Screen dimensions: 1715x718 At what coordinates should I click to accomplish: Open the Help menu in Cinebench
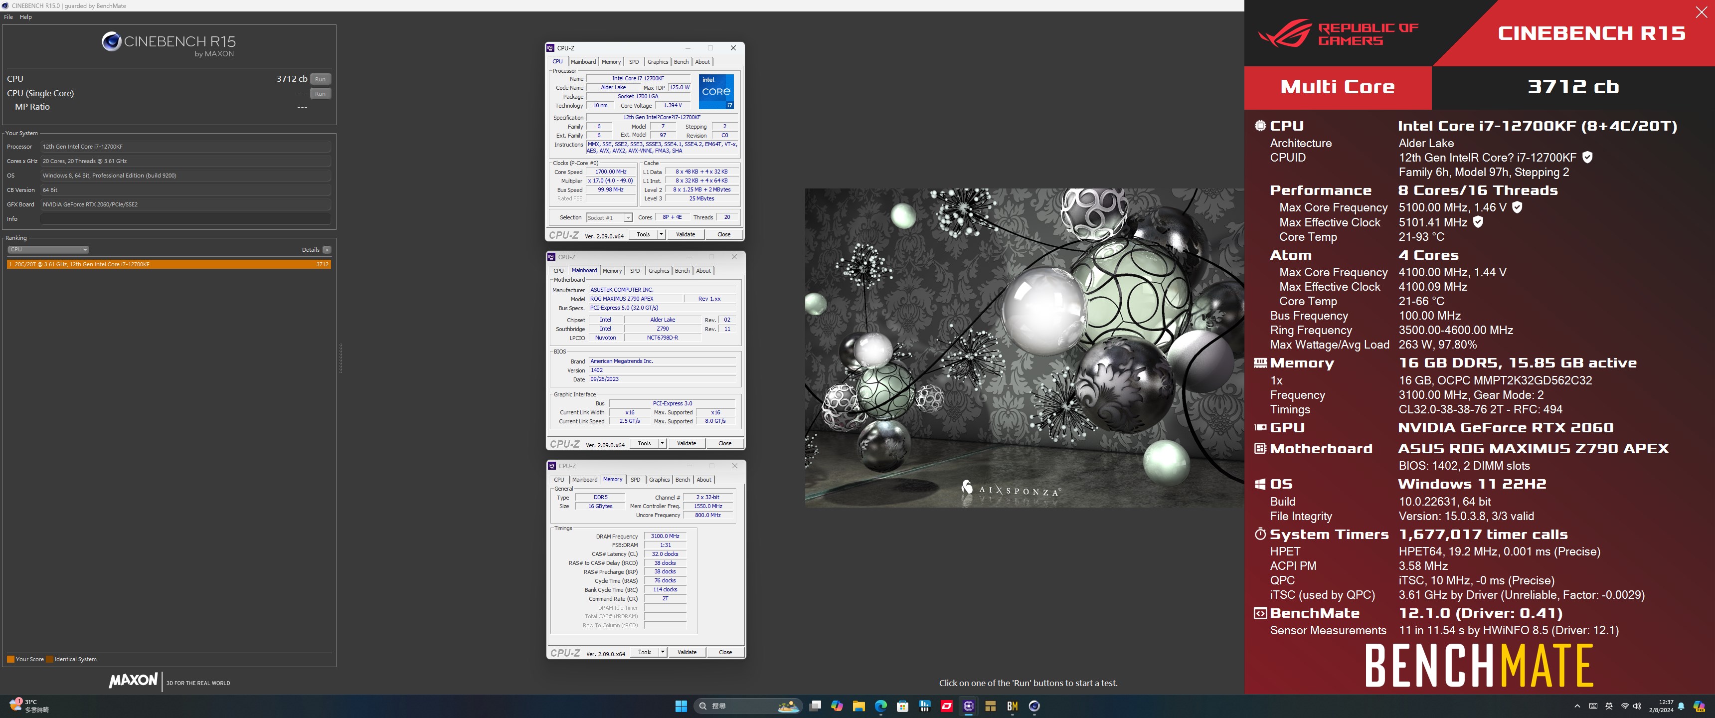pos(26,17)
